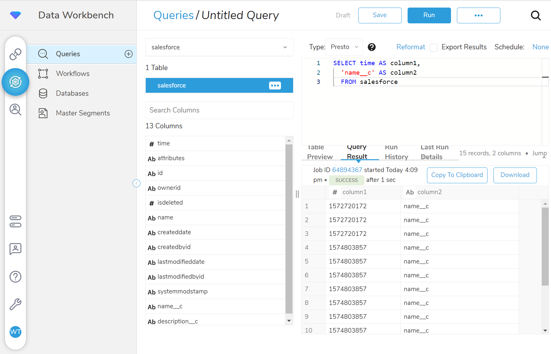
Task: Open the more actions ellipsis button
Action: click(x=478, y=15)
